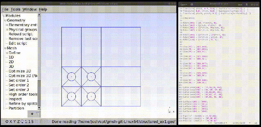Click the Curve Loop(100) line in editor
261x127 pixels.
coord(202,87)
